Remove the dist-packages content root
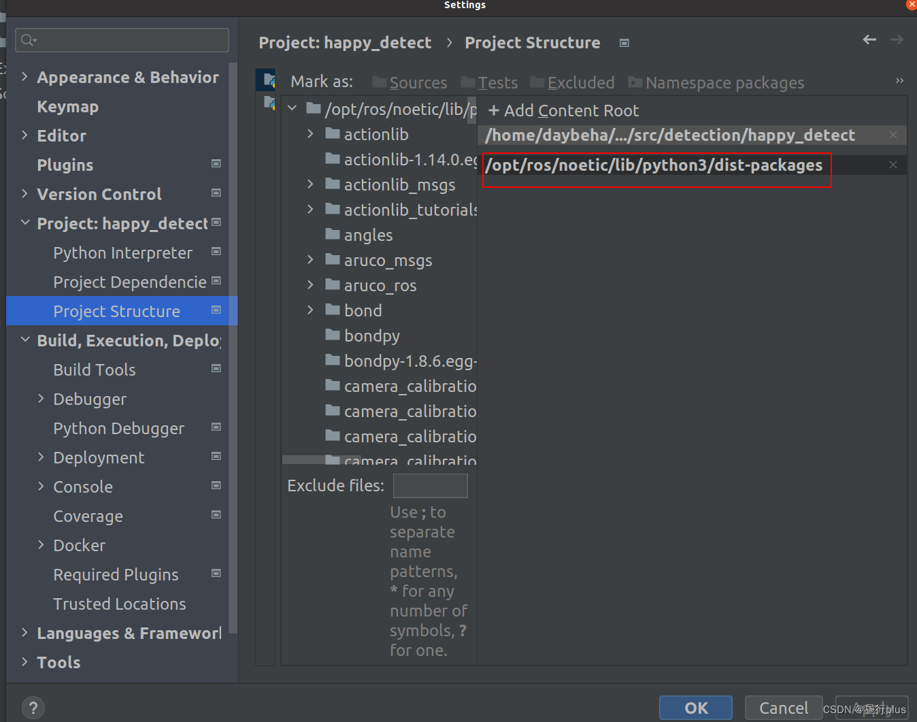Viewport: 917px width, 722px height. click(892, 164)
